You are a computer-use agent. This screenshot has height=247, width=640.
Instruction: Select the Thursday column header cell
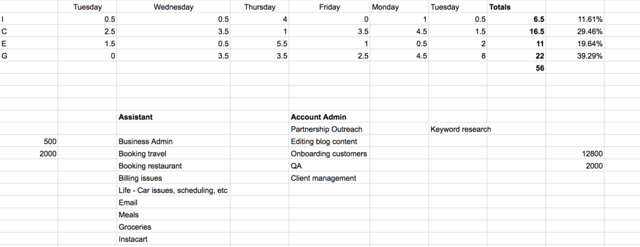[259, 7]
